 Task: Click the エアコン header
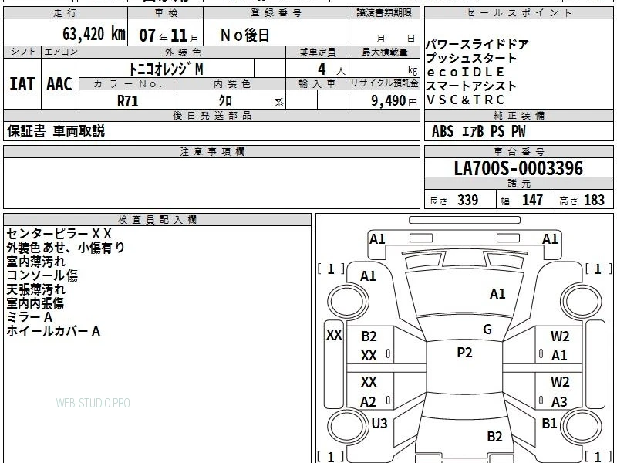click(60, 52)
